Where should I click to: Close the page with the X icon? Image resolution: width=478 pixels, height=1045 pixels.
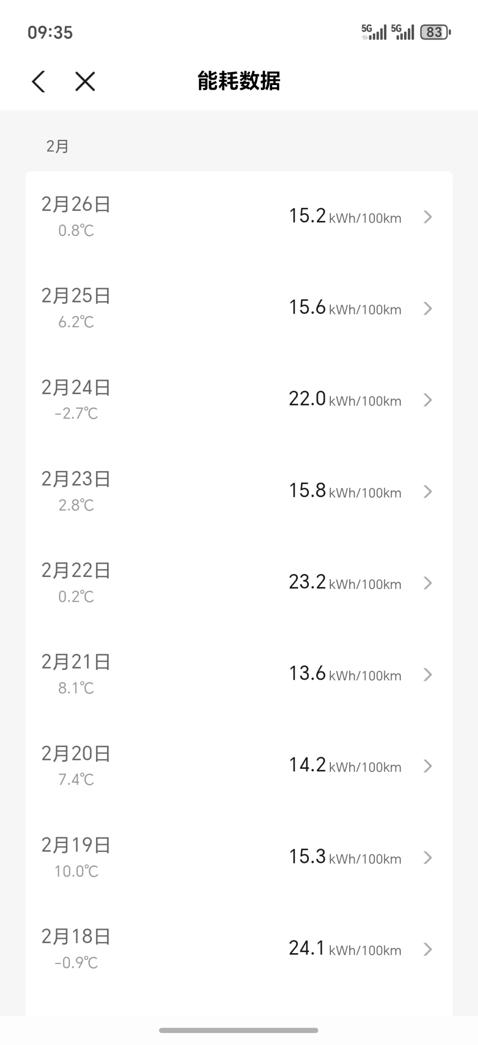point(85,81)
